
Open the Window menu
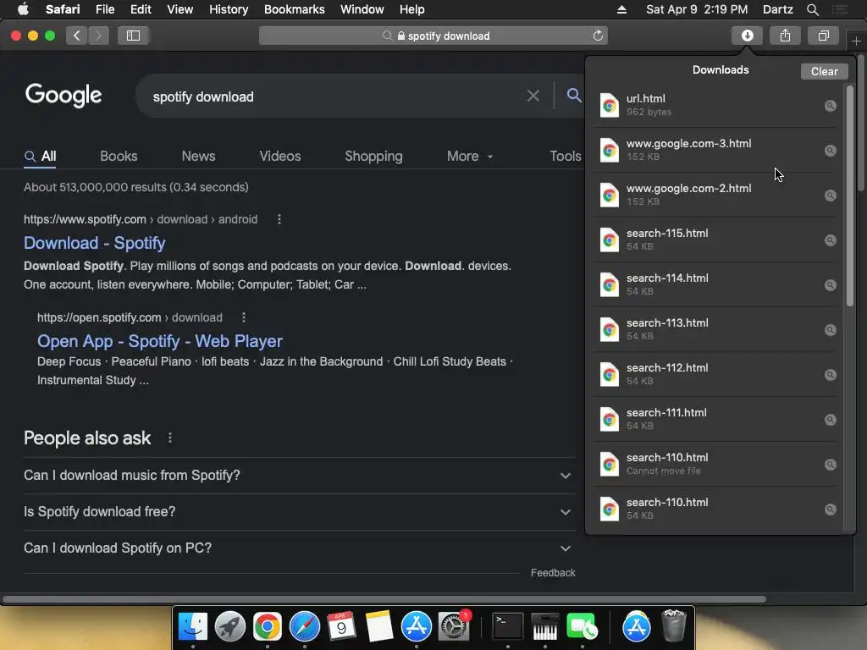click(x=362, y=9)
